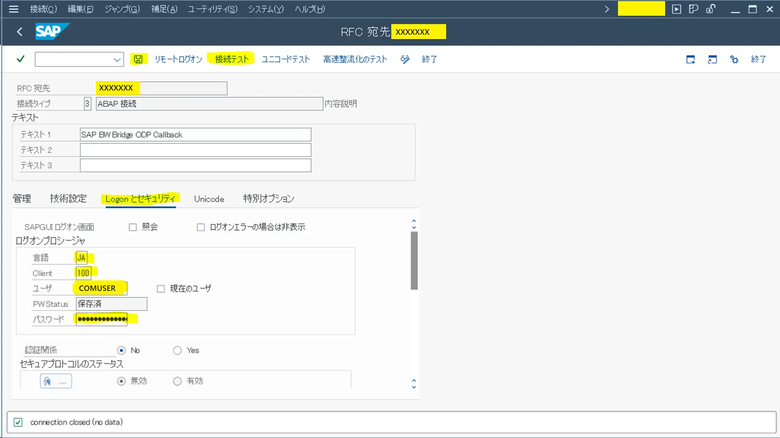Click 終了 next to the pencil icon
The width and height of the screenshot is (780, 438).
429,59
